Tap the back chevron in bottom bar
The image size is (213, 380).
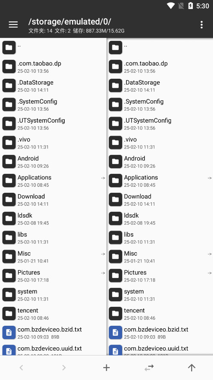tap(21, 368)
